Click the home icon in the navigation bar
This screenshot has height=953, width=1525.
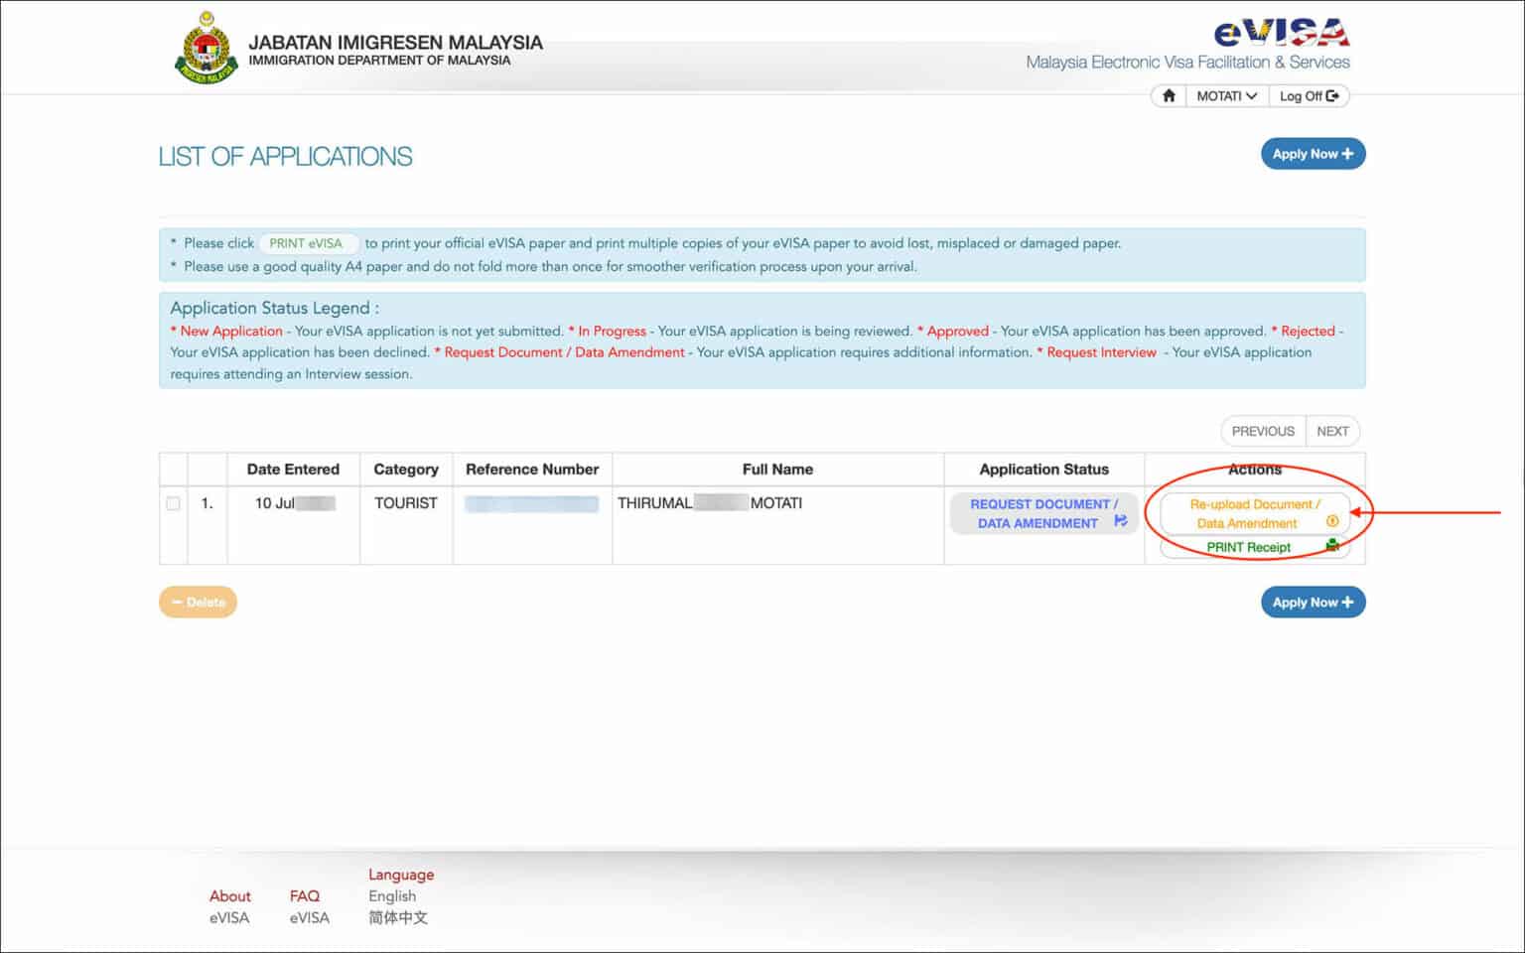coord(1168,95)
